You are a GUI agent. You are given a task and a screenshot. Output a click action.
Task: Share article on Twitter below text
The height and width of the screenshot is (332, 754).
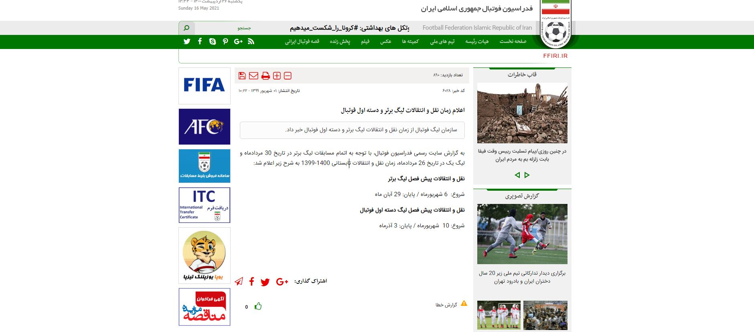[x=265, y=282]
